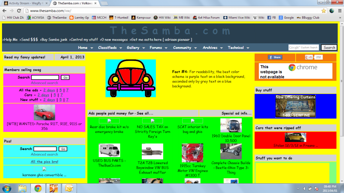Expand the Classifieds dropdown menu

110,48
